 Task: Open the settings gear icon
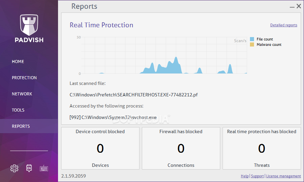pyautogui.click(x=14, y=168)
